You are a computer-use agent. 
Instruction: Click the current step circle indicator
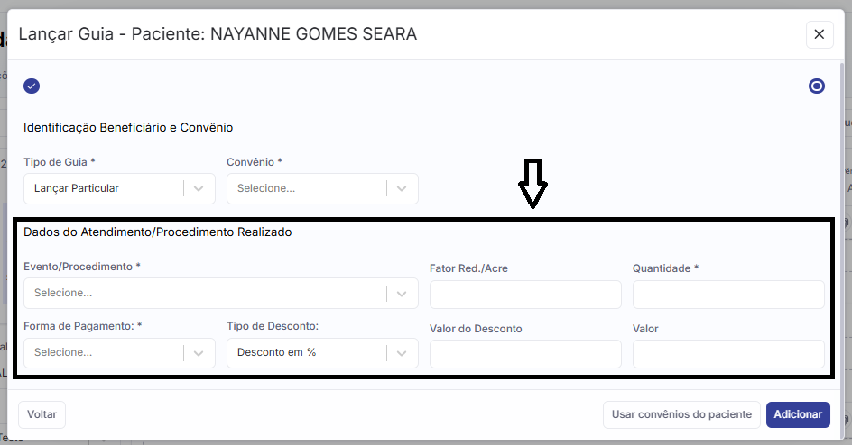coord(817,86)
